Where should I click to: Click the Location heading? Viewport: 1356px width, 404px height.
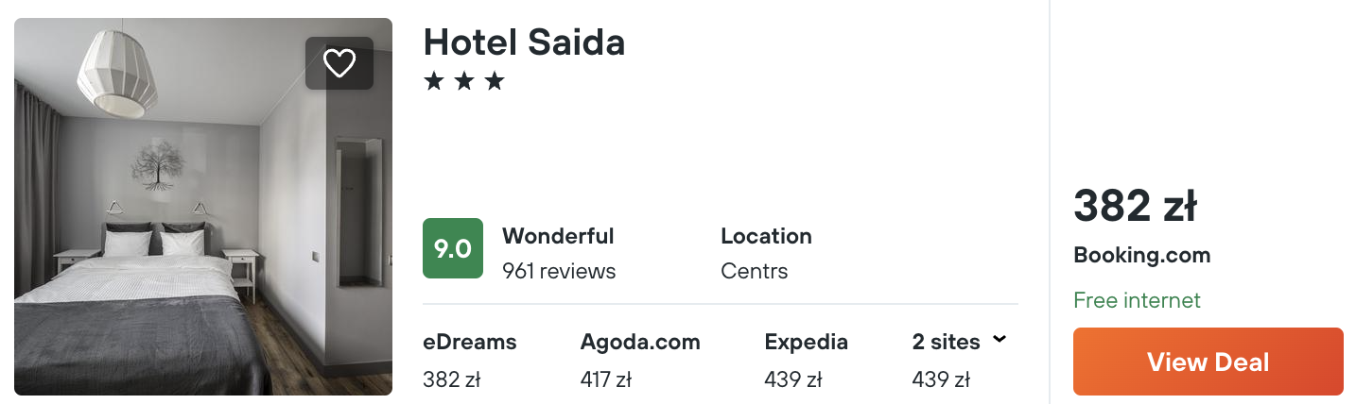[x=766, y=236]
